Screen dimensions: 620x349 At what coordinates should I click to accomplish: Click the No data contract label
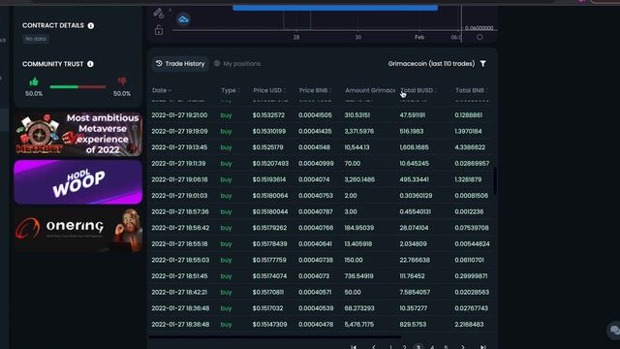pyautogui.click(x=36, y=39)
